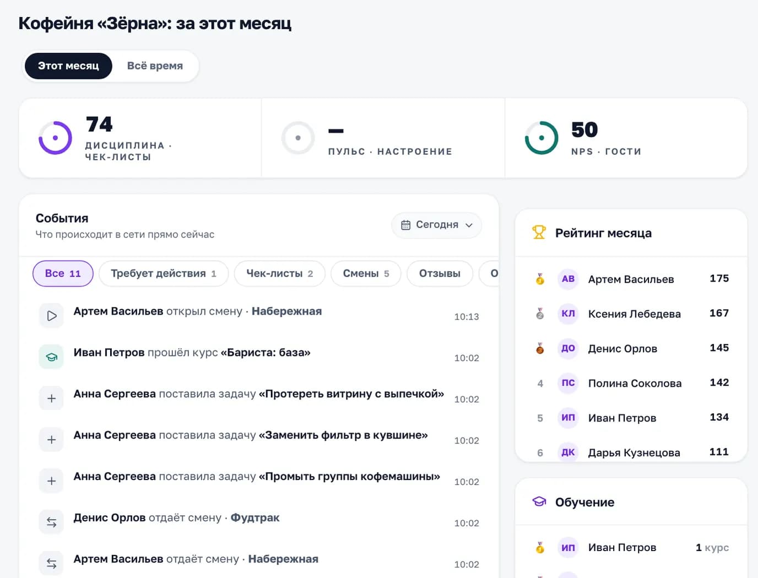Viewport: 758px width, 578px height.
Task: Click the plus icon beside «Промыть группы кофемашины»
Action: (x=51, y=481)
